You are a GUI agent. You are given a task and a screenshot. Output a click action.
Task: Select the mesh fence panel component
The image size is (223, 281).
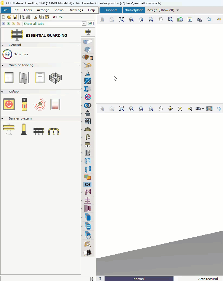point(9,78)
